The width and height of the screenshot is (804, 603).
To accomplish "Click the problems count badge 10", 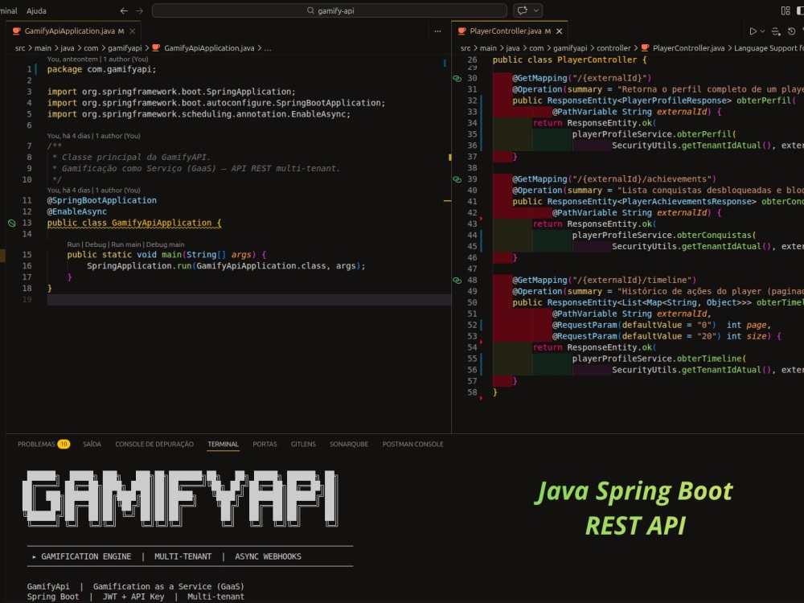I will pyautogui.click(x=64, y=444).
